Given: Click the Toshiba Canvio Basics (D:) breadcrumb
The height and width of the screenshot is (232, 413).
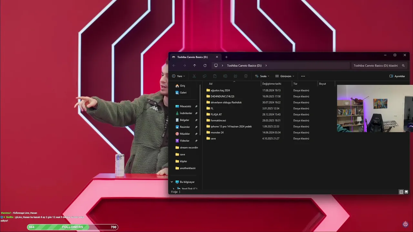Looking at the screenshot, I should [x=244, y=65].
